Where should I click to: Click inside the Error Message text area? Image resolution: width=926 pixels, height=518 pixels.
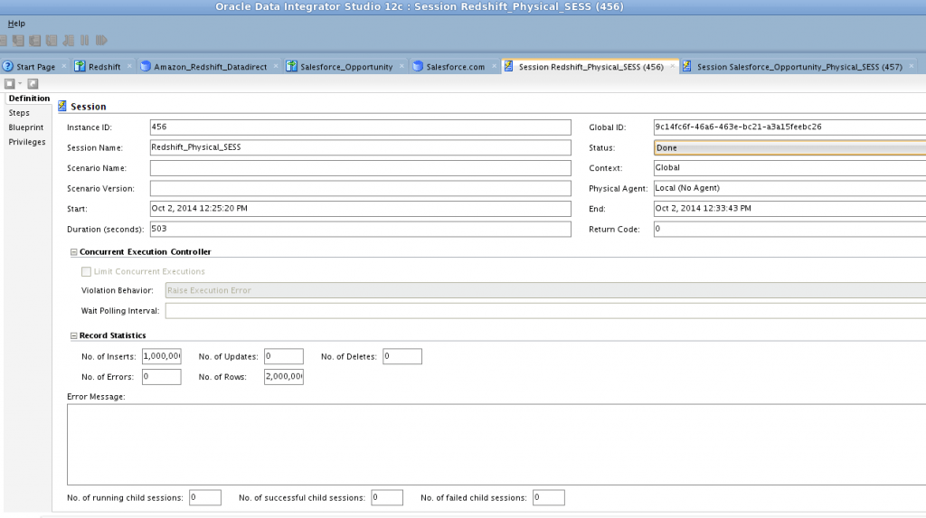coord(496,444)
